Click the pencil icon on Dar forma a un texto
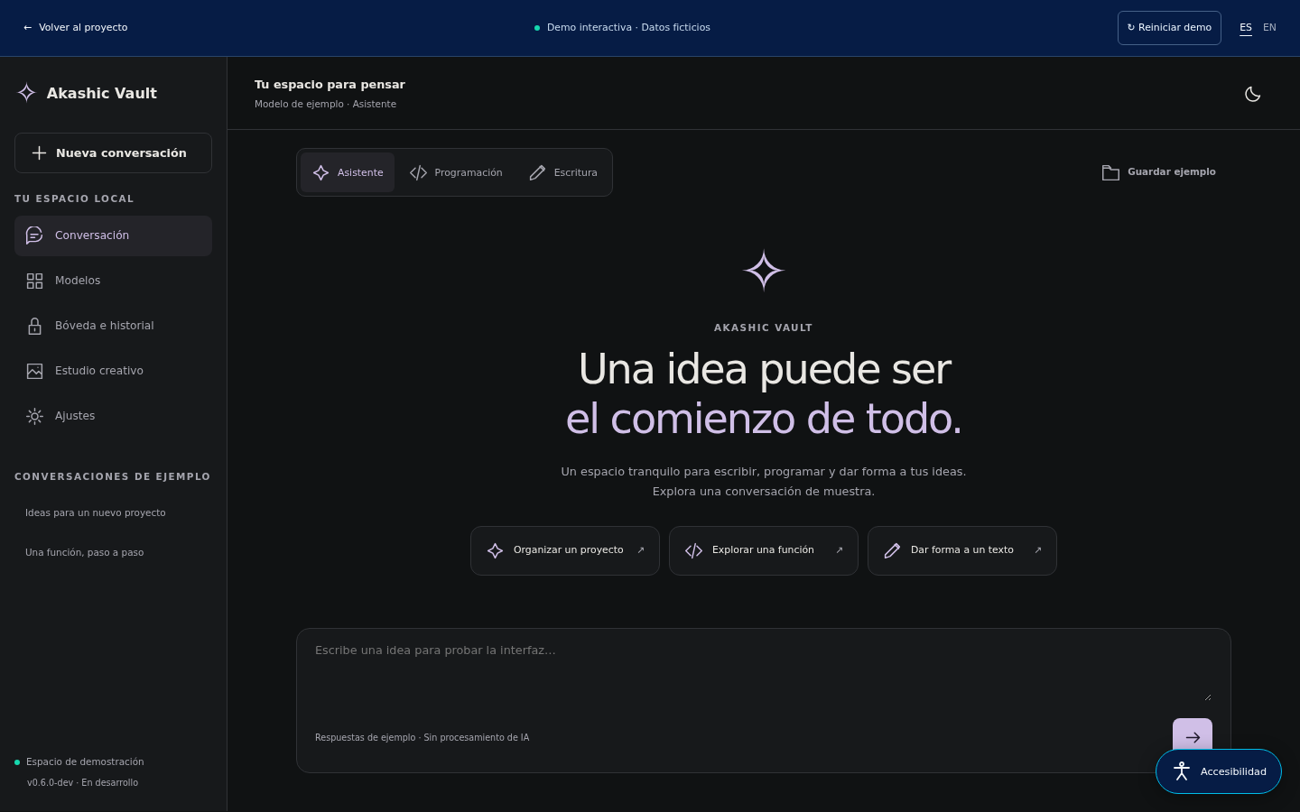This screenshot has height=812, width=1300. 892,550
